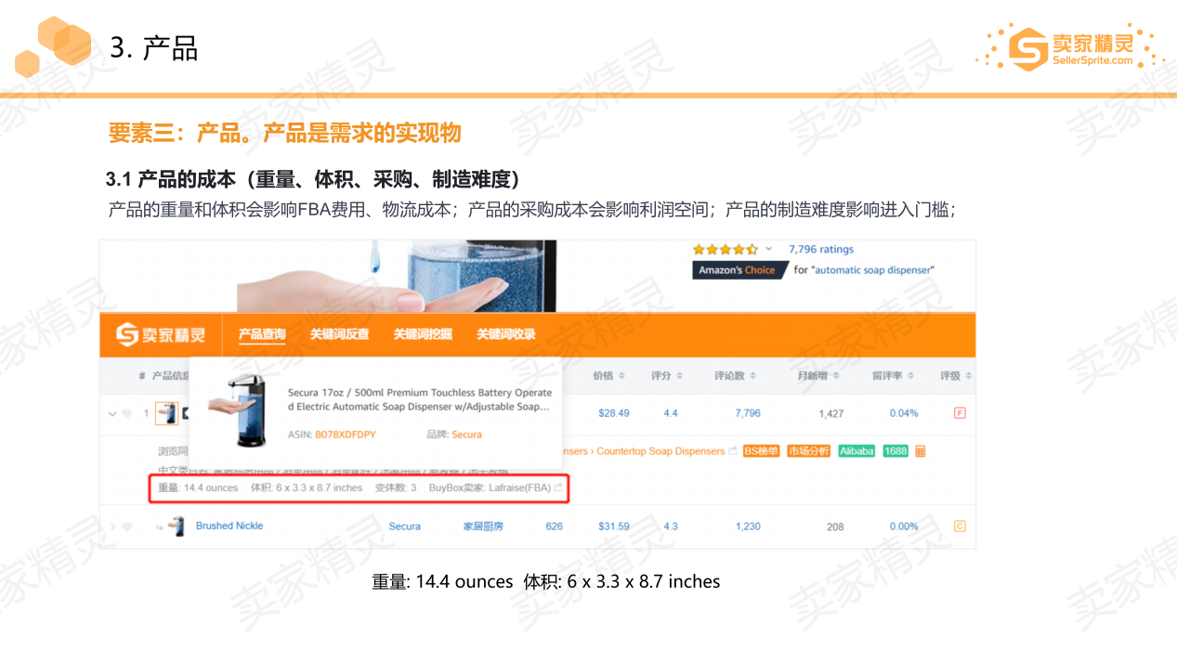This screenshot has width=1177, height=662.
Task: Open the BS榜单 badge
Action: point(762,451)
